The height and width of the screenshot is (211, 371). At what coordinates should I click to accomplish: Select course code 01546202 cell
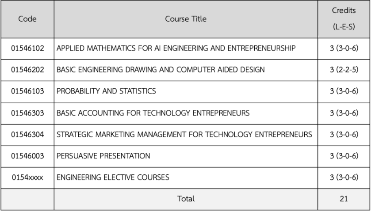(x=27, y=70)
